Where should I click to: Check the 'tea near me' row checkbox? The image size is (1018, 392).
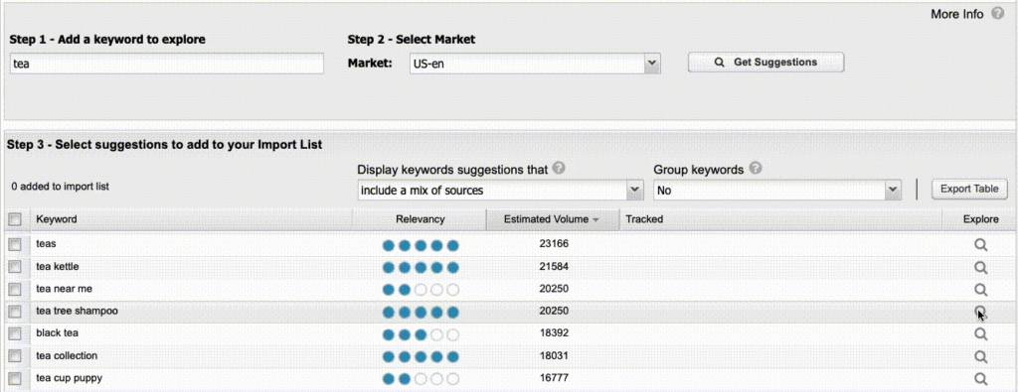coord(14,289)
